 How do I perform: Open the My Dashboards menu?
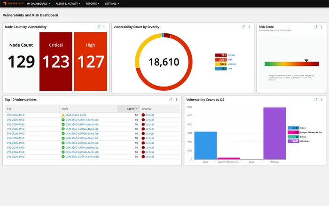39,3
